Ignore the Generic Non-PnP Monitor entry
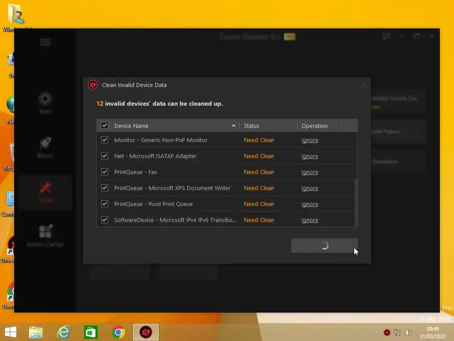 click(x=309, y=140)
